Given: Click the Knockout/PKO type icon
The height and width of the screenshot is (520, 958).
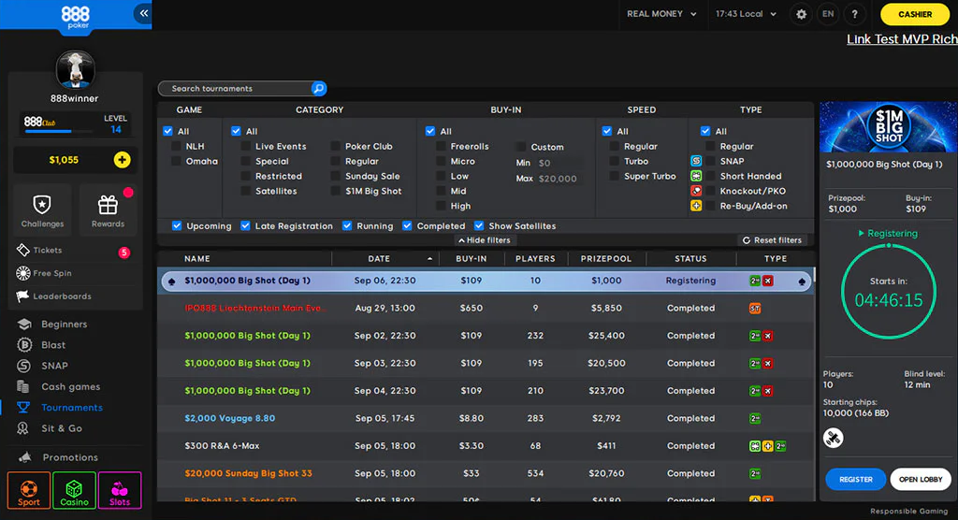Looking at the screenshot, I should click(x=696, y=191).
